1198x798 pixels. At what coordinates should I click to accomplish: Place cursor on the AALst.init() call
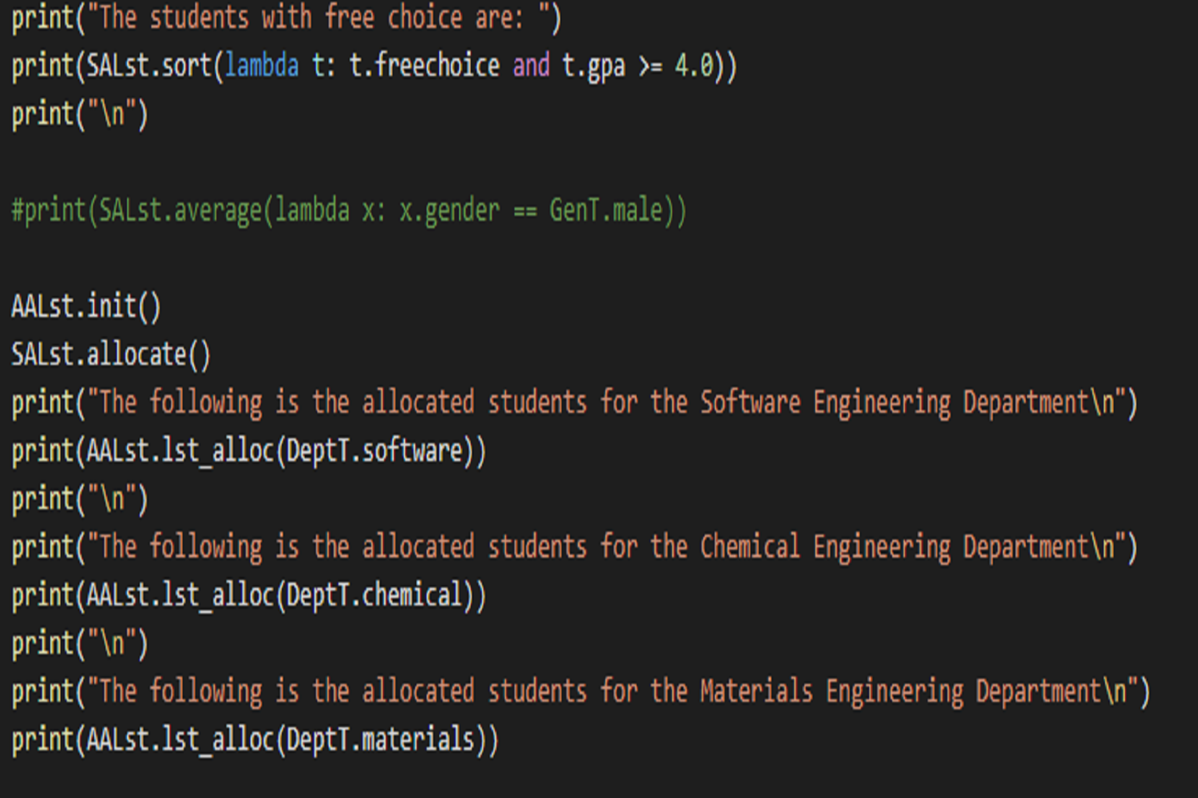86,307
